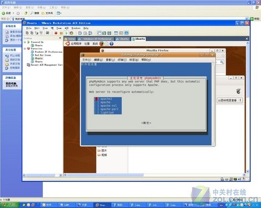This screenshot has height=208, width=261.
Task: Launch Firefox from the Ubuntu top panel
Action: coord(101,44)
